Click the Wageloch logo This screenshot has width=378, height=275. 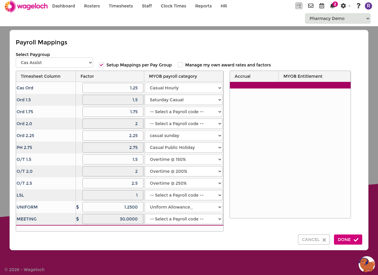(26, 6)
